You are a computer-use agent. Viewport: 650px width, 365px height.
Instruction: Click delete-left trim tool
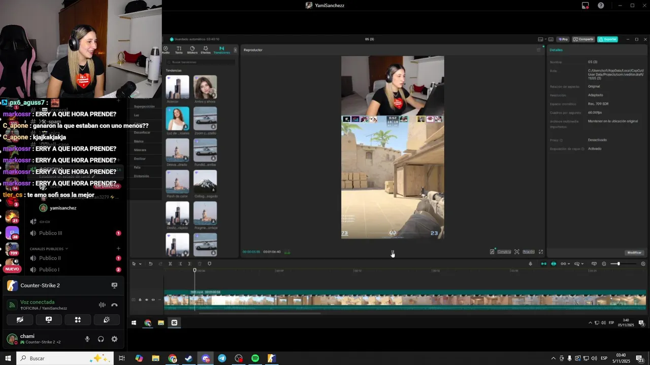click(180, 264)
